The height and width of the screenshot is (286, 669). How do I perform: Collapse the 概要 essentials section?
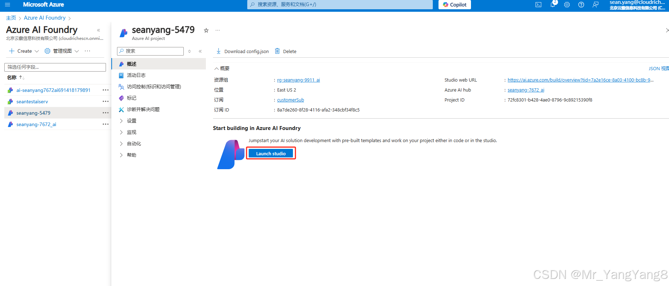222,68
